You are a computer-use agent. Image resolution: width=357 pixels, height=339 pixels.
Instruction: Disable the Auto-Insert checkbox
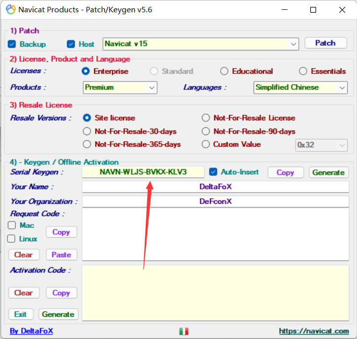pyautogui.click(x=213, y=172)
